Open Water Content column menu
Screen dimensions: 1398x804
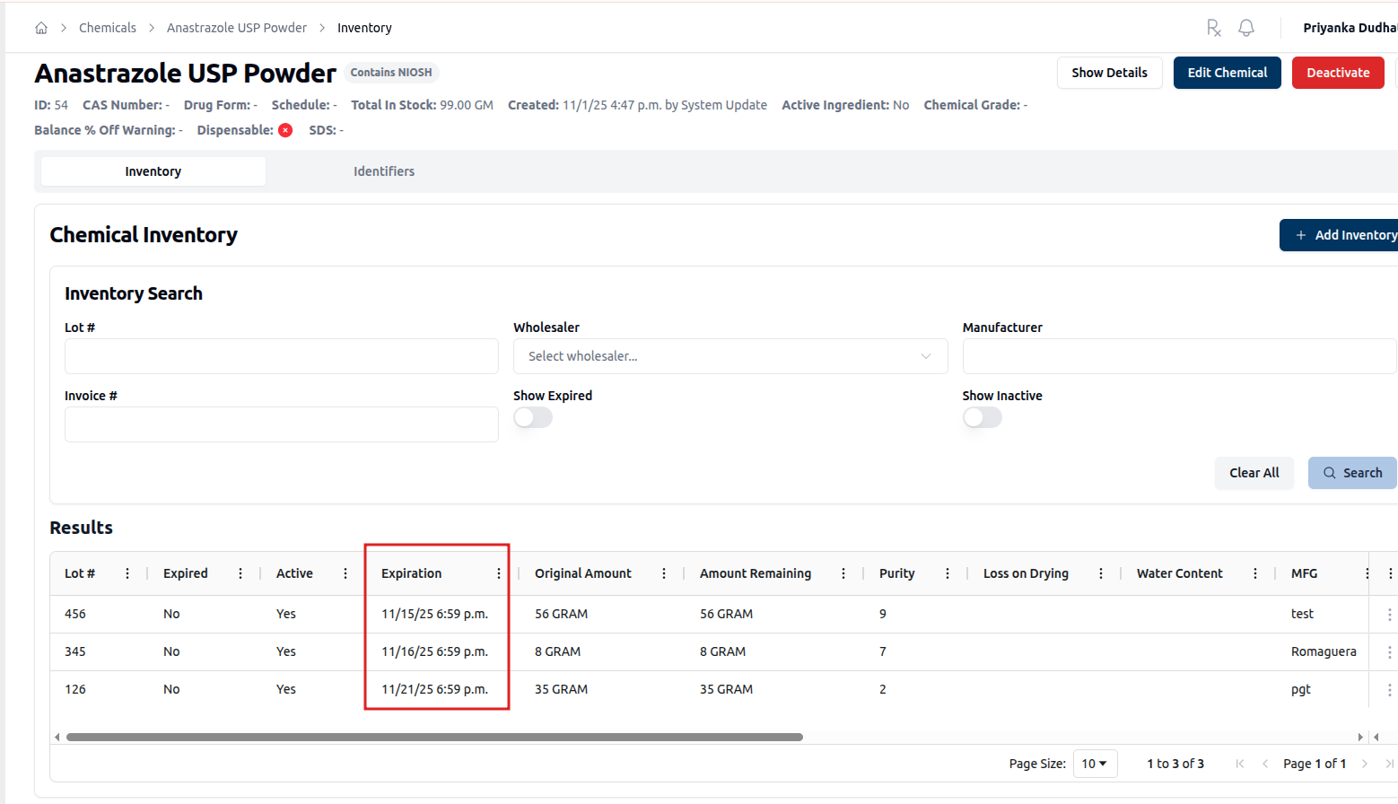tap(1255, 573)
